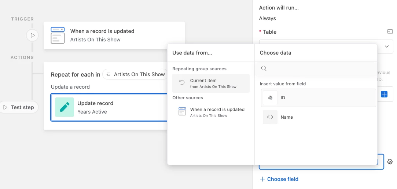Open the Artists On This Show repeat list selector
This screenshot has height=189, width=397.
tap(135, 74)
